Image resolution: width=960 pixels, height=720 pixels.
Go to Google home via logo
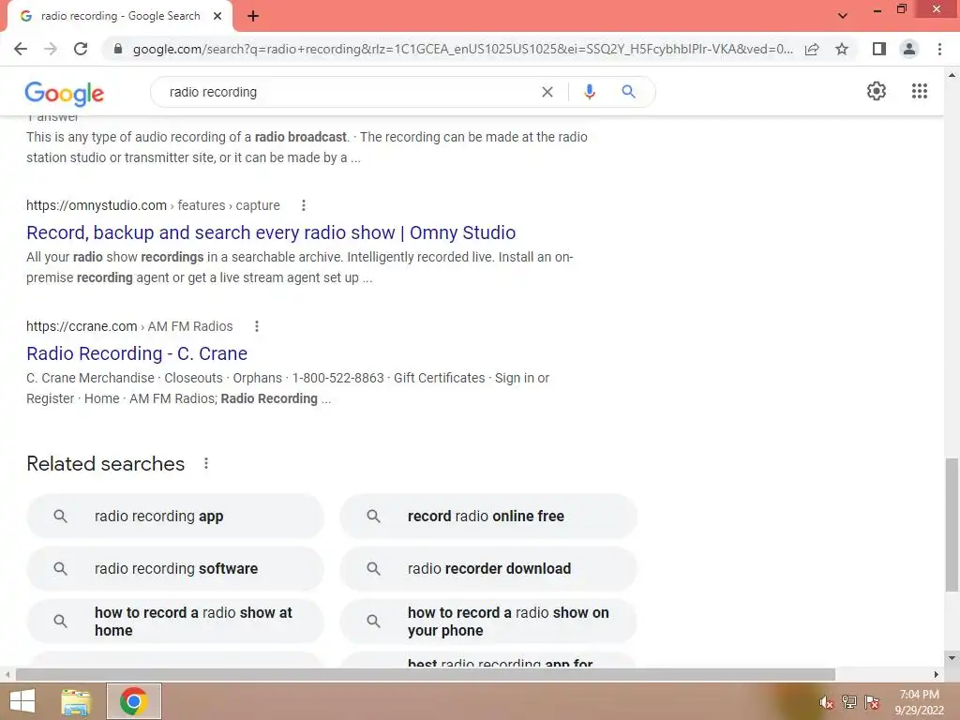[65, 93]
